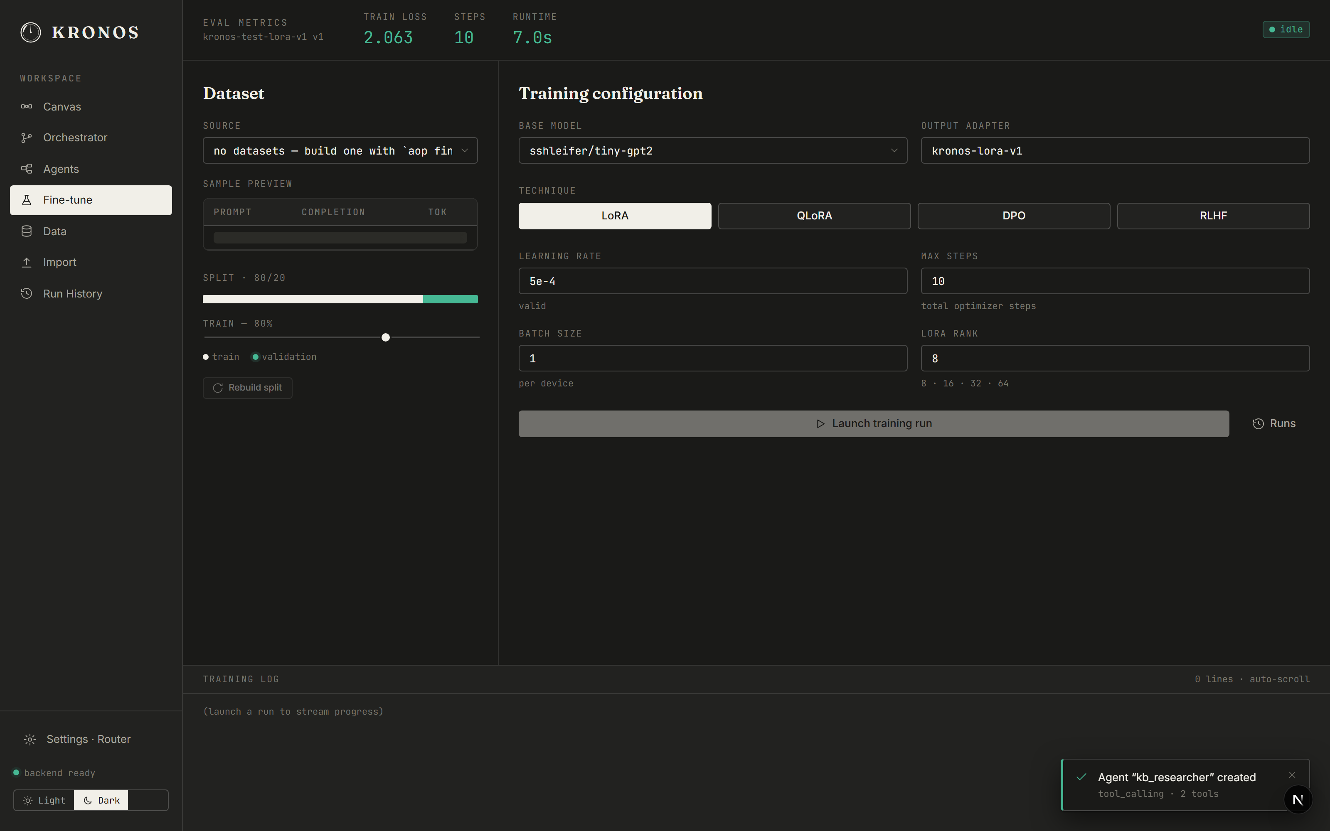Click the play icon on Launch training run
The width and height of the screenshot is (1330, 831).
pyautogui.click(x=820, y=424)
